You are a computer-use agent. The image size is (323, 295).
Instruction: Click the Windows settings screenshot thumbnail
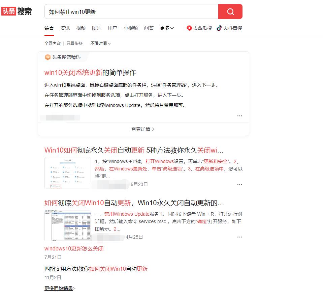[x=67, y=171]
